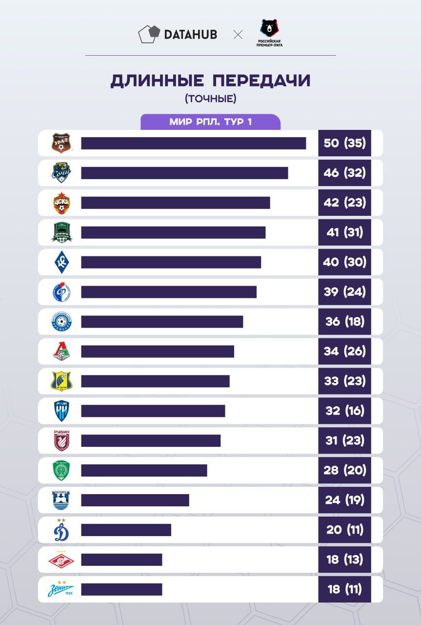The height and width of the screenshot is (625, 421).
Task: Click the Baltika club crest
Action: click(x=61, y=500)
